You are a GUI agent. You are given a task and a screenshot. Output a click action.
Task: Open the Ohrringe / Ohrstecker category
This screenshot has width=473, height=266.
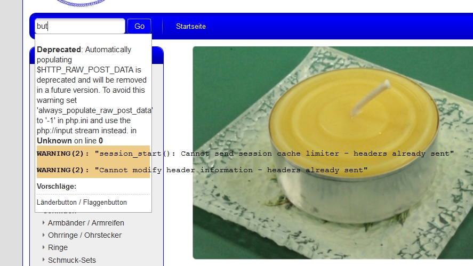(x=85, y=235)
